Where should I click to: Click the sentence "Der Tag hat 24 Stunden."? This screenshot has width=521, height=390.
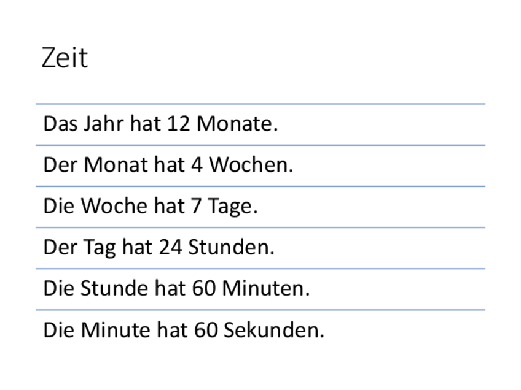click(159, 248)
